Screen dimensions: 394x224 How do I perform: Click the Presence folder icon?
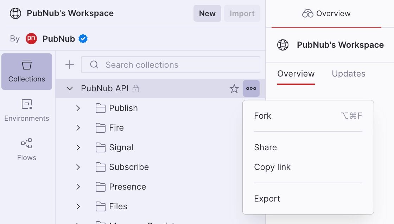pyautogui.click(x=101, y=187)
